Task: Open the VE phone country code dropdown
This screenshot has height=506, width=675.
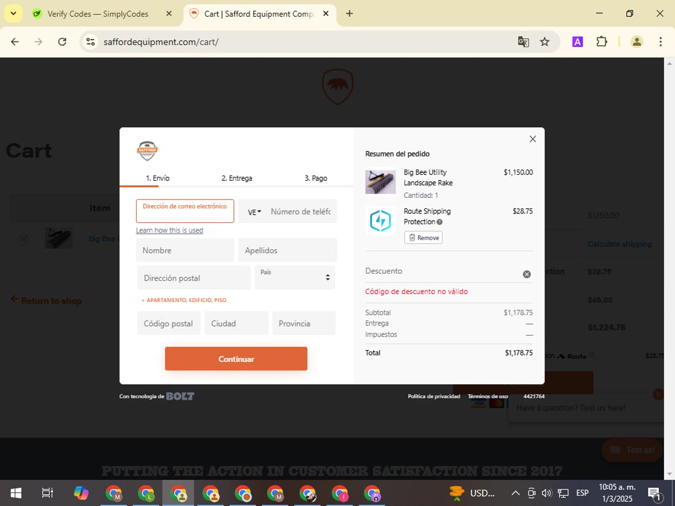Action: pyautogui.click(x=254, y=212)
